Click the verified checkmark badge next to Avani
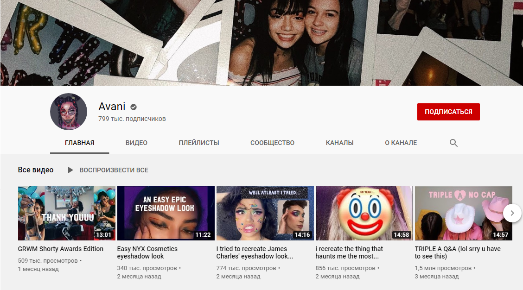This screenshot has width=523, height=290. (134, 107)
